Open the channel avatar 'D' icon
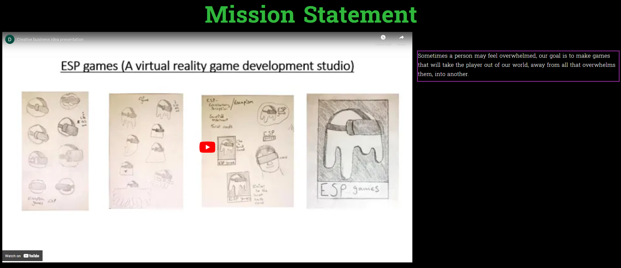 (10, 39)
